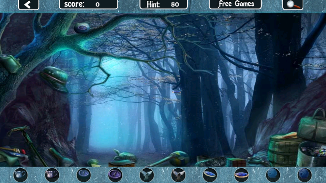326x183 pixels.
Task: Tap the dove flying near treetops
Action: click(x=227, y=18)
